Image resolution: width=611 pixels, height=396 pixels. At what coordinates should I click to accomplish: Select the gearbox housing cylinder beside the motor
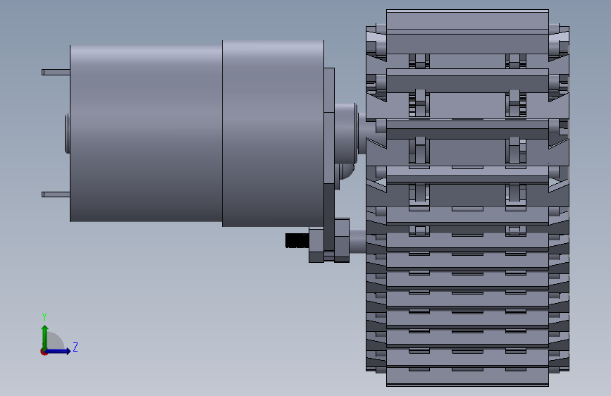(x=273, y=133)
